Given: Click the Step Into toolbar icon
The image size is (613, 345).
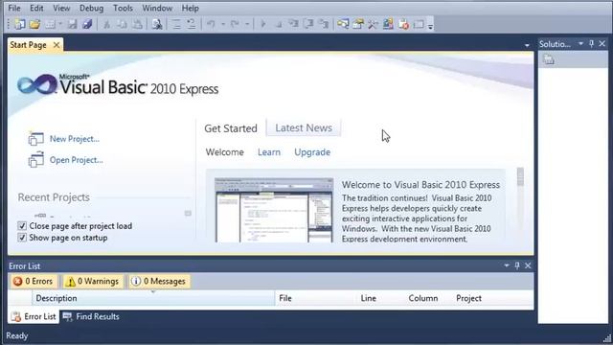Looking at the screenshot, I should tap(293, 24).
